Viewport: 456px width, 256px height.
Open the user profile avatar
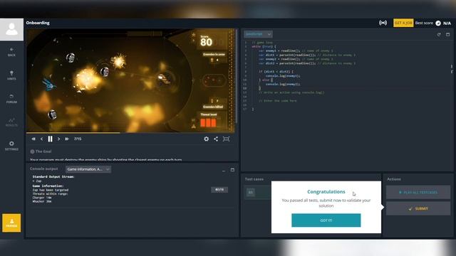[x=11, y=30]
